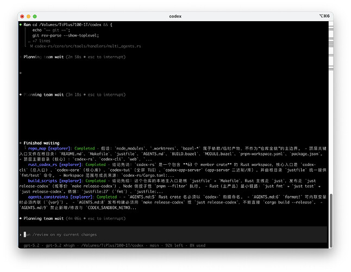The image size is (351, 272).
Task: Click 'Completed' status after build_scripts
Action: pos(96,181)
